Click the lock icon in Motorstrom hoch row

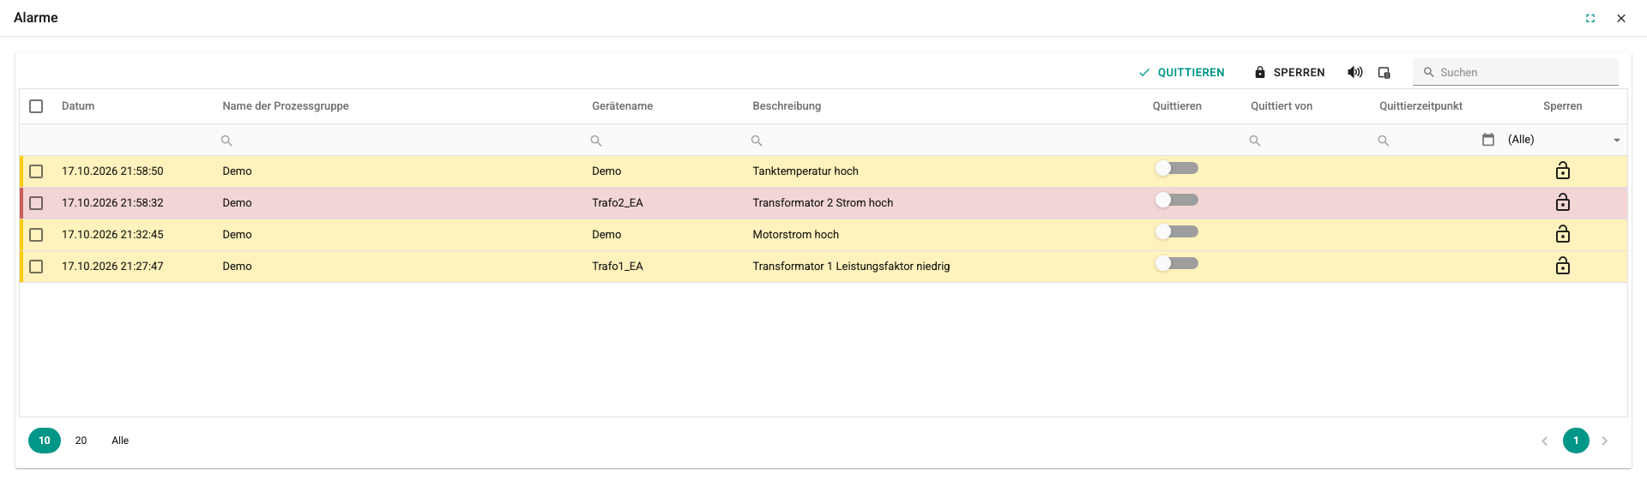pyautogui.click(x=1563, y=234)
